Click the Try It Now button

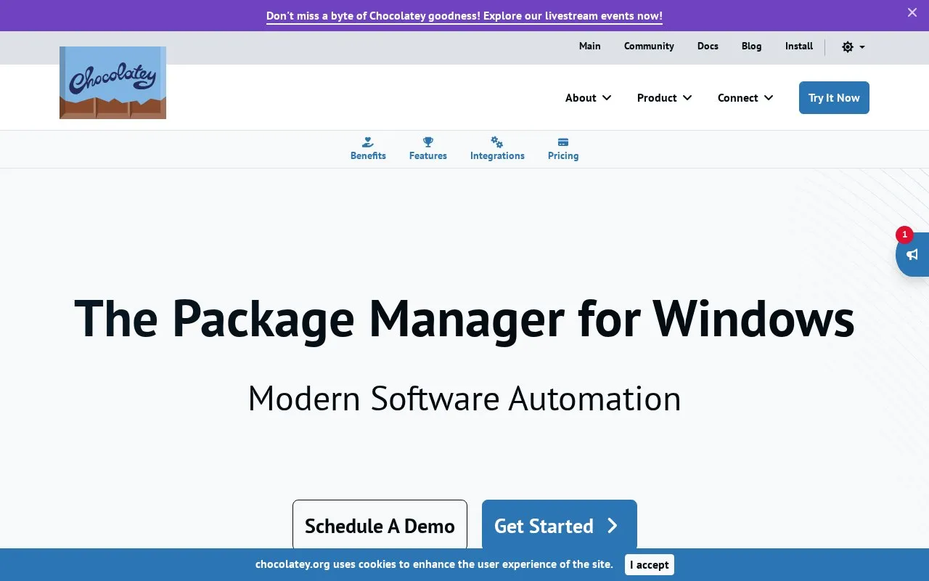(834, 98)
